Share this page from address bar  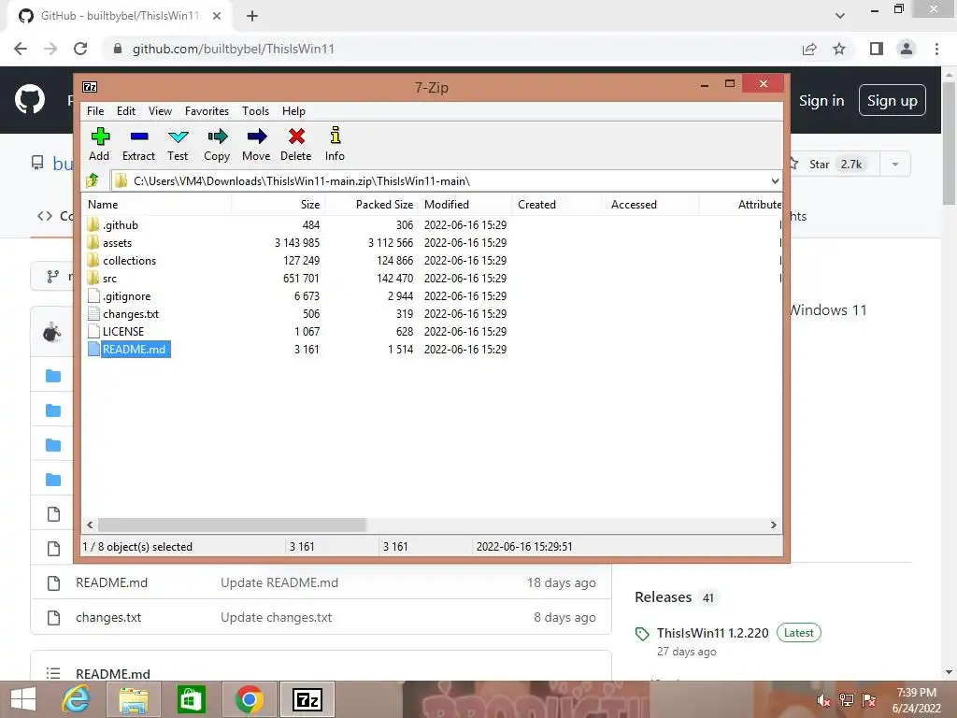point(809,49)
